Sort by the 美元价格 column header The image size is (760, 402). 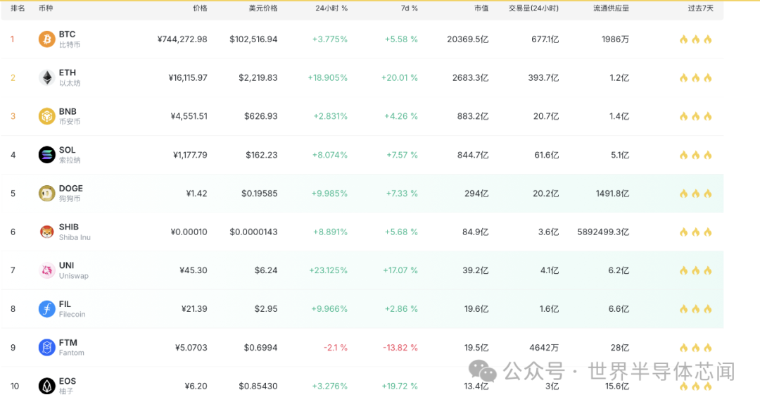[x=263, y=8]
